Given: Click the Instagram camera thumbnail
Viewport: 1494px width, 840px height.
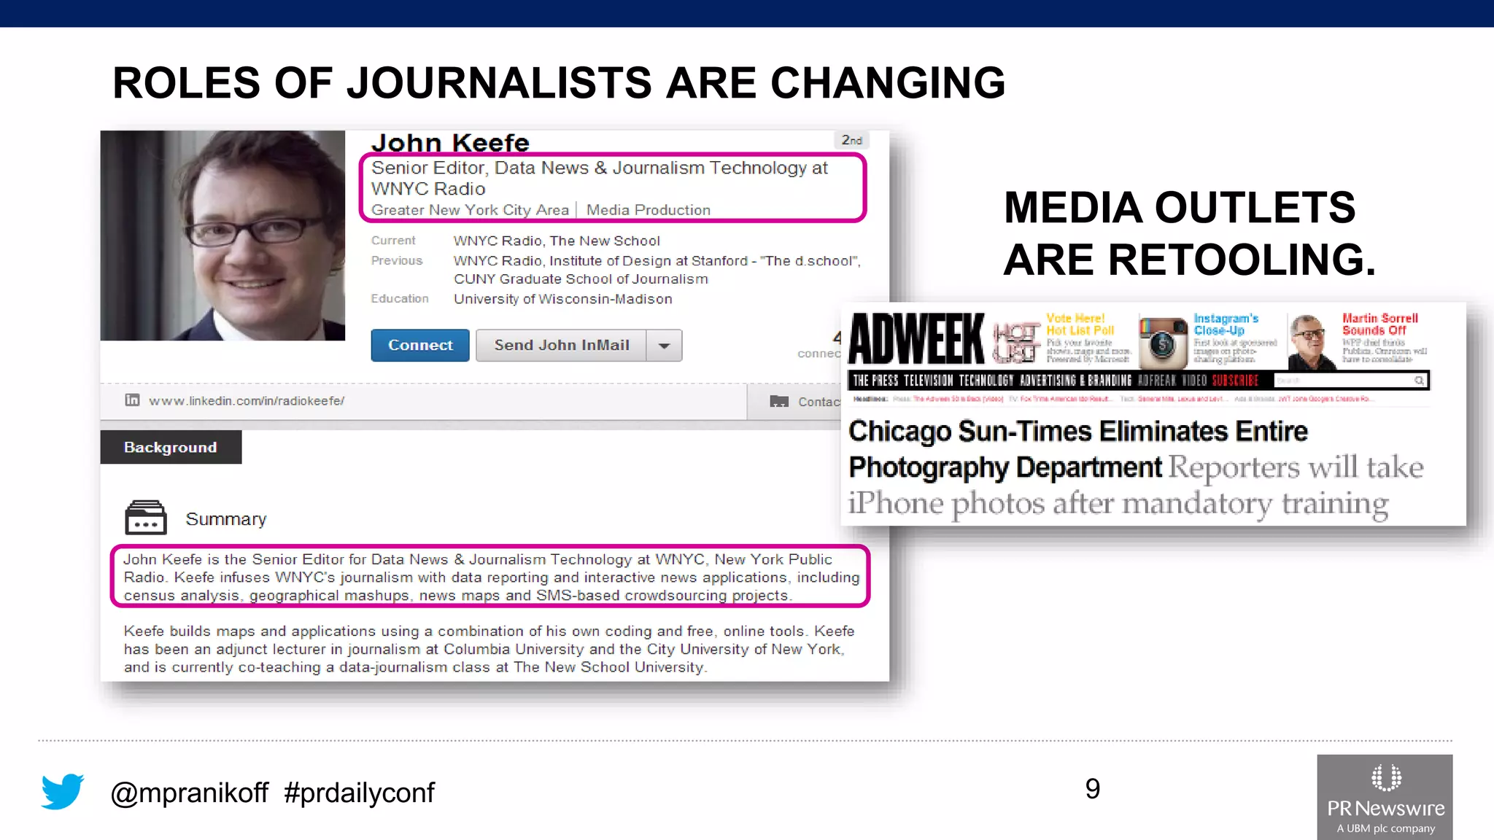Looking at the screenshot, I should pyautogui.click(x=1164, y=343).
